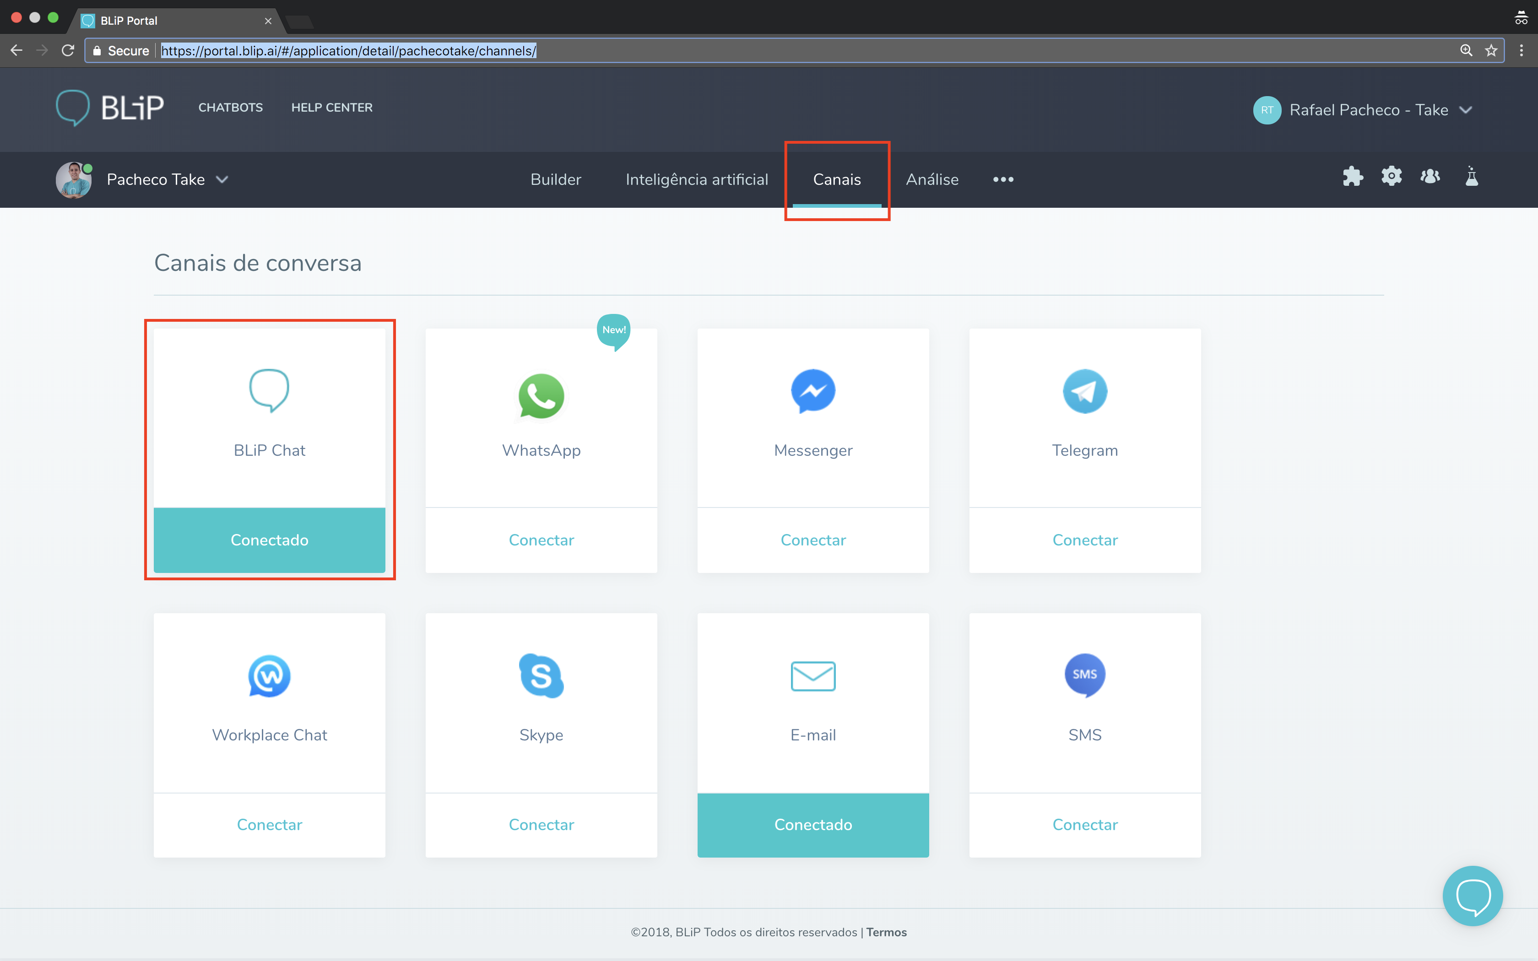Viewport: 1538px width, 961px height.
Task: Click Conectar under WhatsApp
Action: [542, 540]
